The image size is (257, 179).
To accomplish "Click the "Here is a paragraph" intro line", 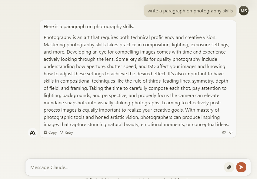I will coord(89,27).
